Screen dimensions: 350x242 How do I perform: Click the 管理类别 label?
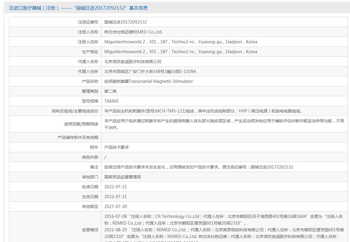[90, 91]
